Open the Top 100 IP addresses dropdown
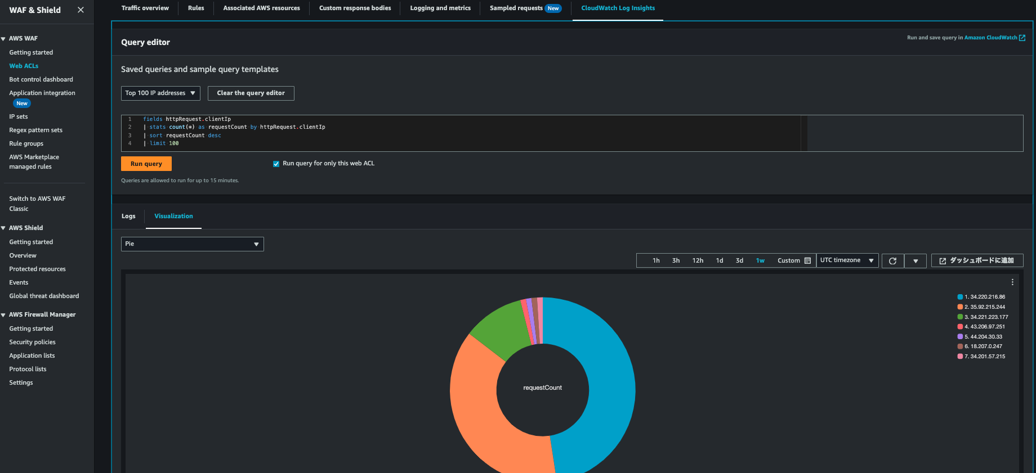This screenshot has height=473, width=1036. (x=160, y=93)
